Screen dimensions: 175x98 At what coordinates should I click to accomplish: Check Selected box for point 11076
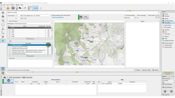point(48,31)
